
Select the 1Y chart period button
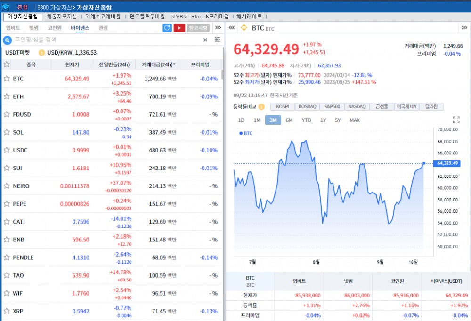tap(323, 120)
